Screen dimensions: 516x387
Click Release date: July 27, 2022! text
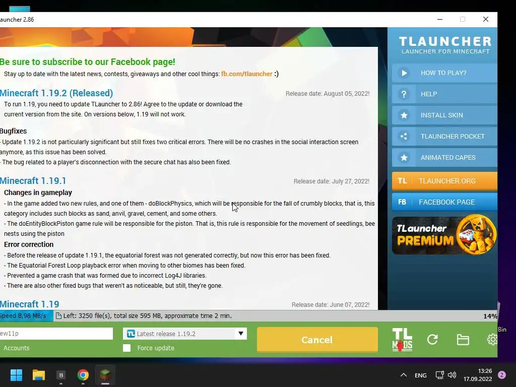click(332, 181)
